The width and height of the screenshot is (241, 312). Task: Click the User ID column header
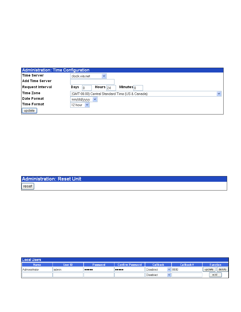point(68,265)
